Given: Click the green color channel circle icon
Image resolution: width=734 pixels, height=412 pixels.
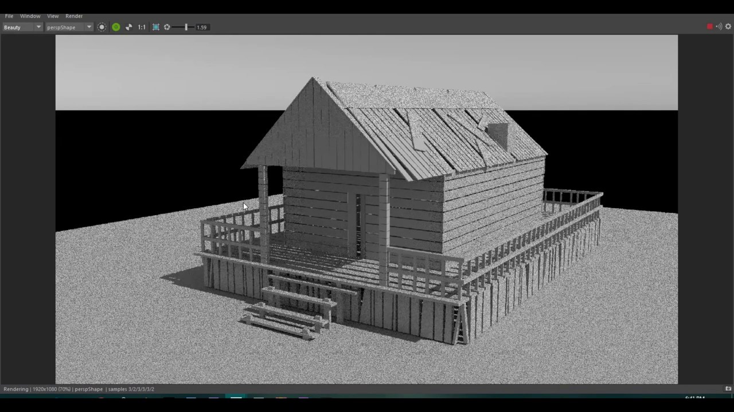Looking at the screenshot, I should click(x=116, y=27).
